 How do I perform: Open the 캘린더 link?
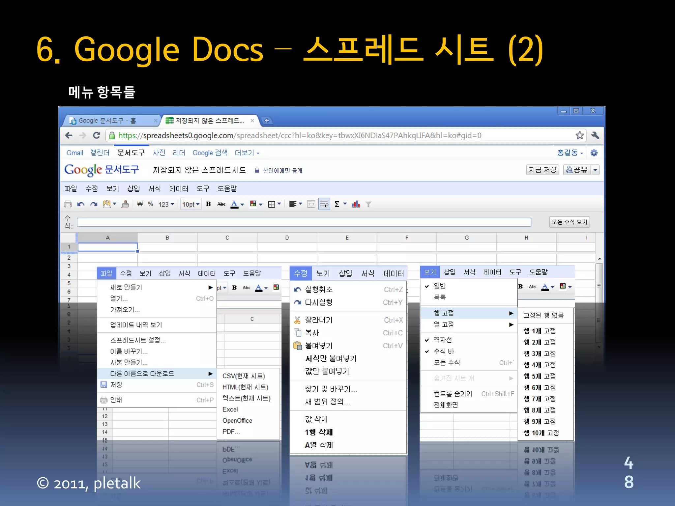tap(100, 153)
